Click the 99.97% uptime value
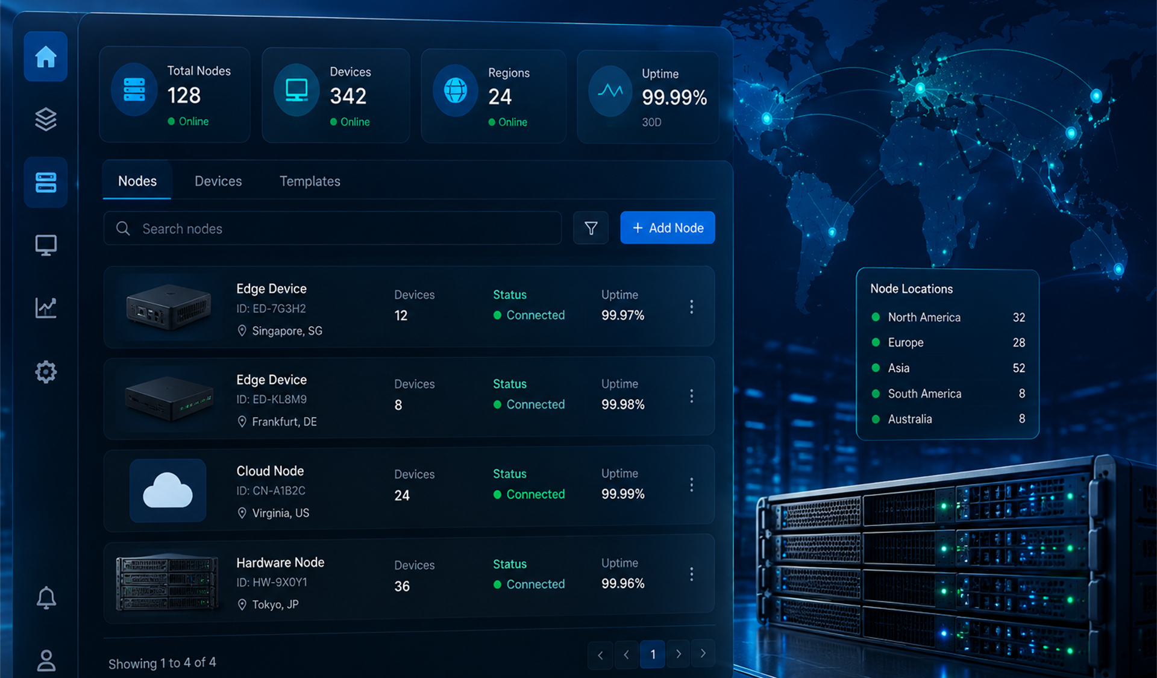Viewport: 1157px width, 678px height. click(x=623, y=315)
